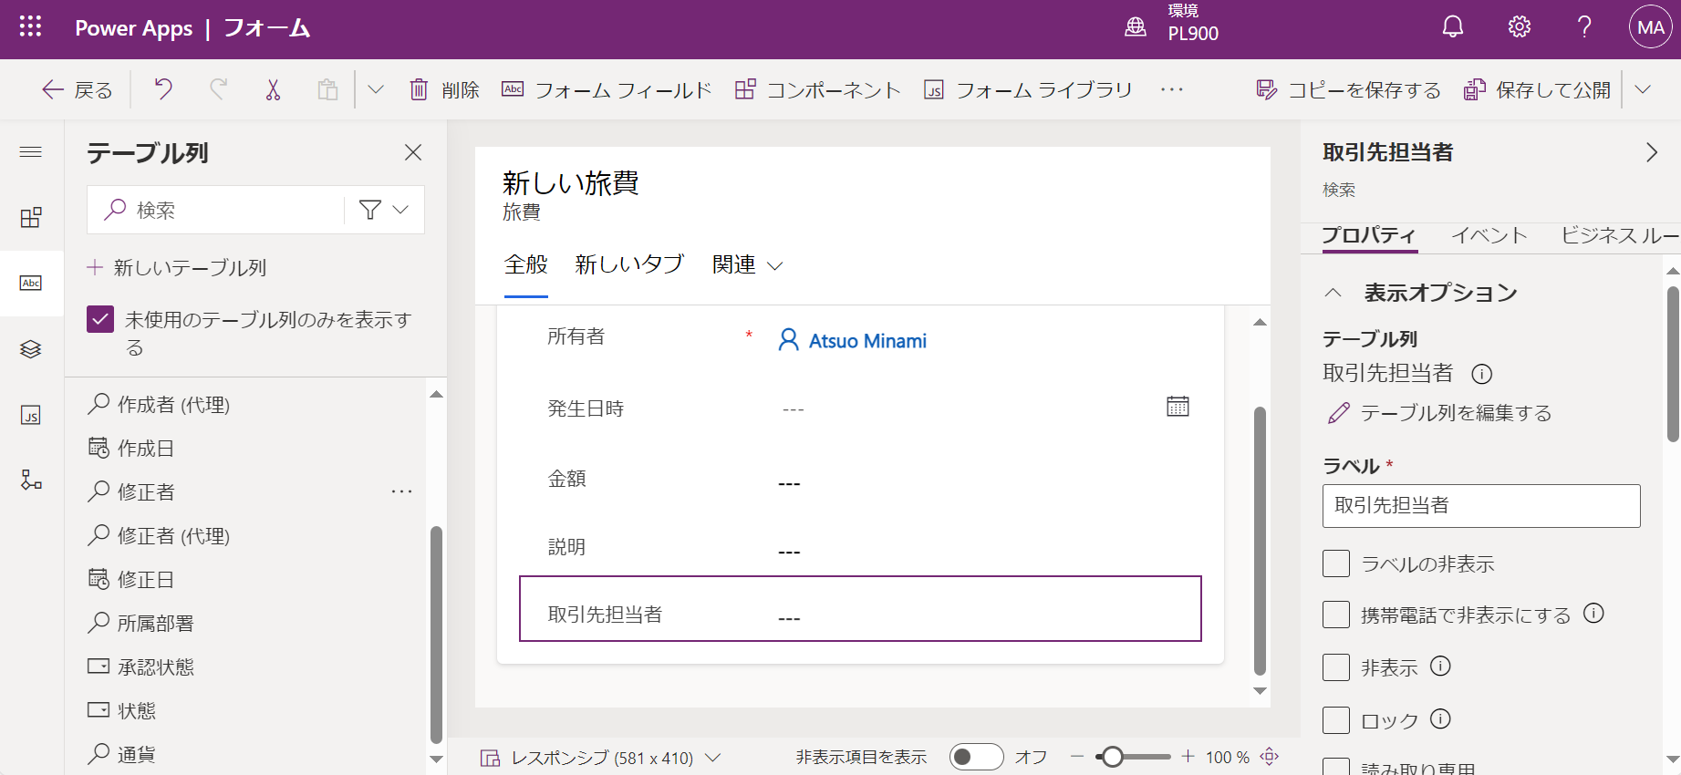Viewport: 1681px width, 775px height.
Task: Open the help question mark
Action: [1585, 27]
